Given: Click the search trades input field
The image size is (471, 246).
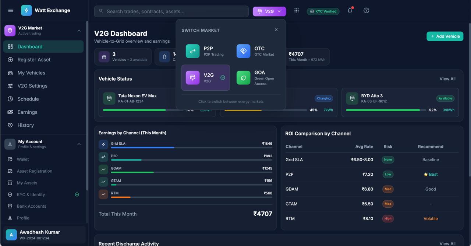Looking at the screenshot, I should point(171,11).
